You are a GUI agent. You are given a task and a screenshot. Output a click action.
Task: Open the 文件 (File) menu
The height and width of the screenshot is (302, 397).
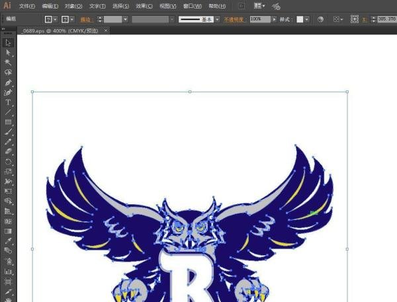coord(27,6)
